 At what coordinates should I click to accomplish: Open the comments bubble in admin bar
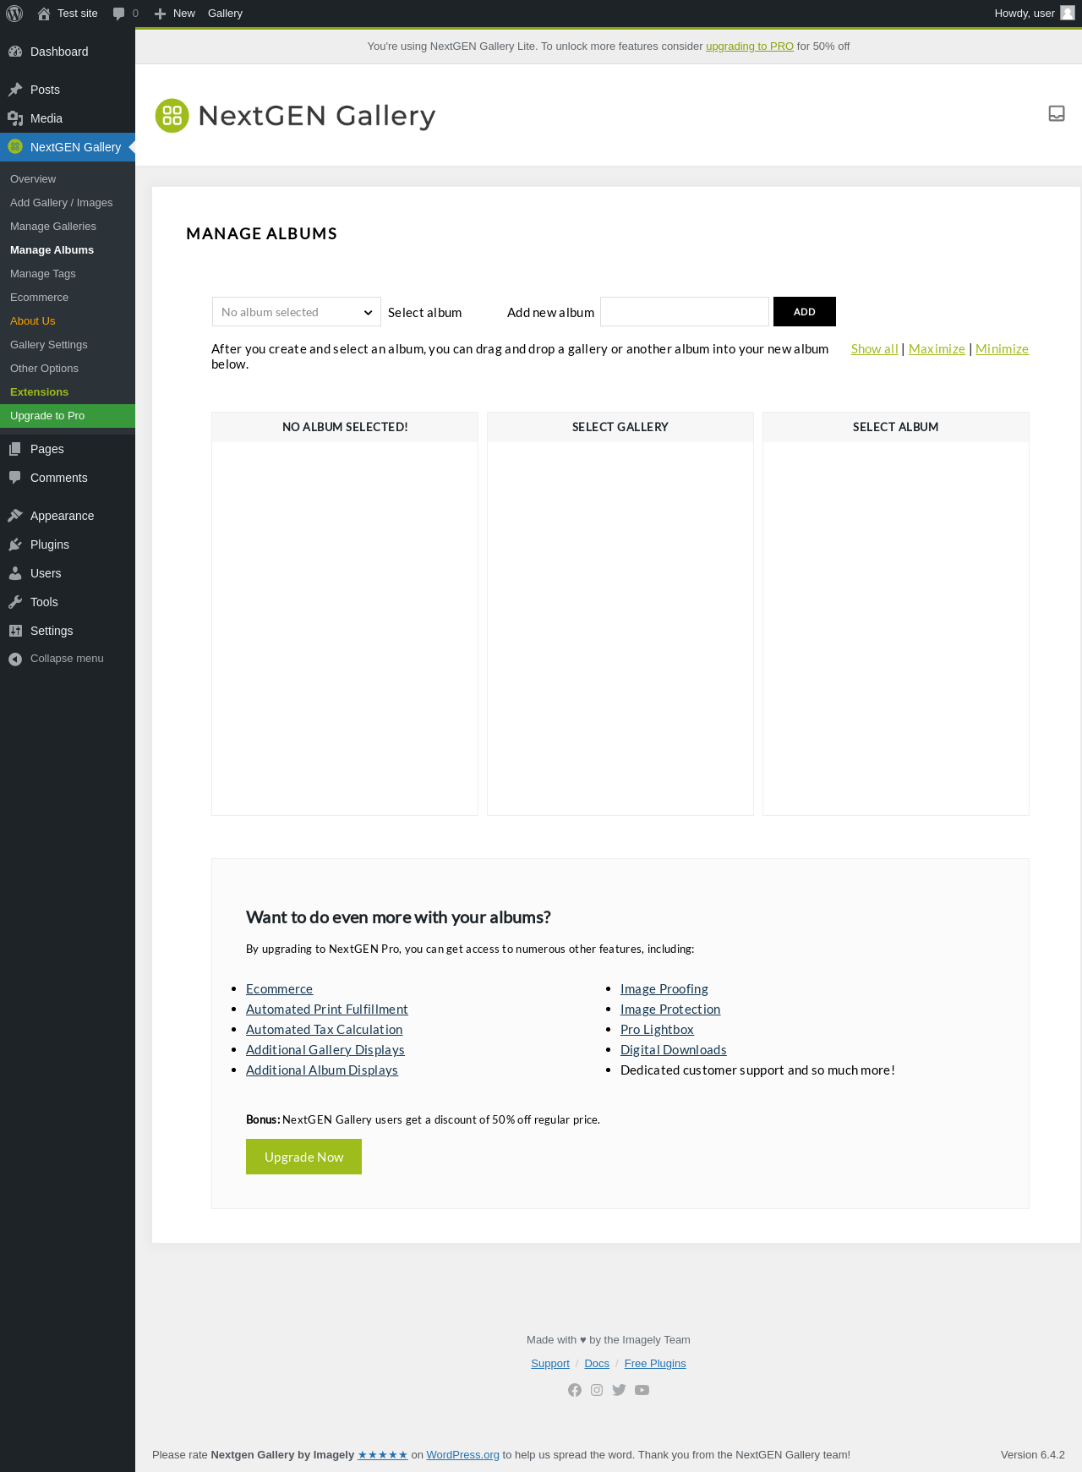click(119, 14)
